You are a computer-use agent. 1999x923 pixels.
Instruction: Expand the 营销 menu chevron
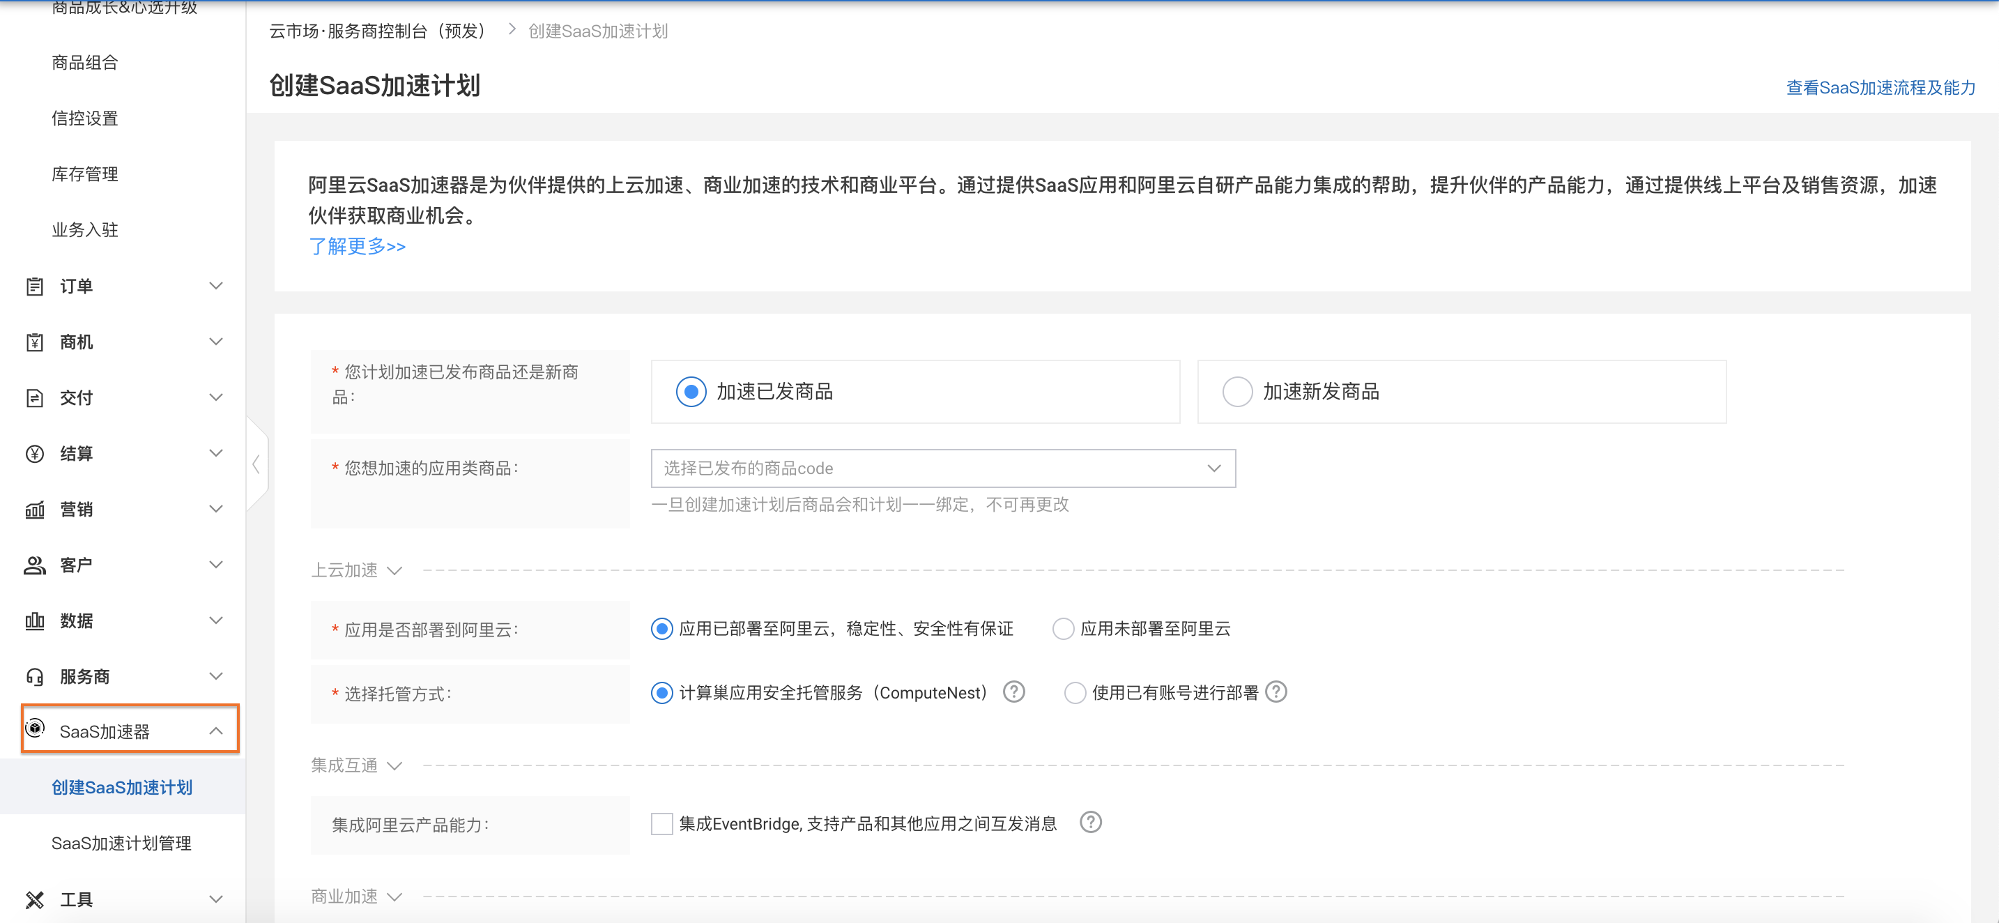[217, 510]
